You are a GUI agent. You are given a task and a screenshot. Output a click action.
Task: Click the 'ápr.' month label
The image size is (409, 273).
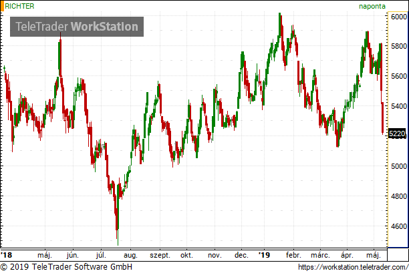pyautogui.click(x=347, y=255)
